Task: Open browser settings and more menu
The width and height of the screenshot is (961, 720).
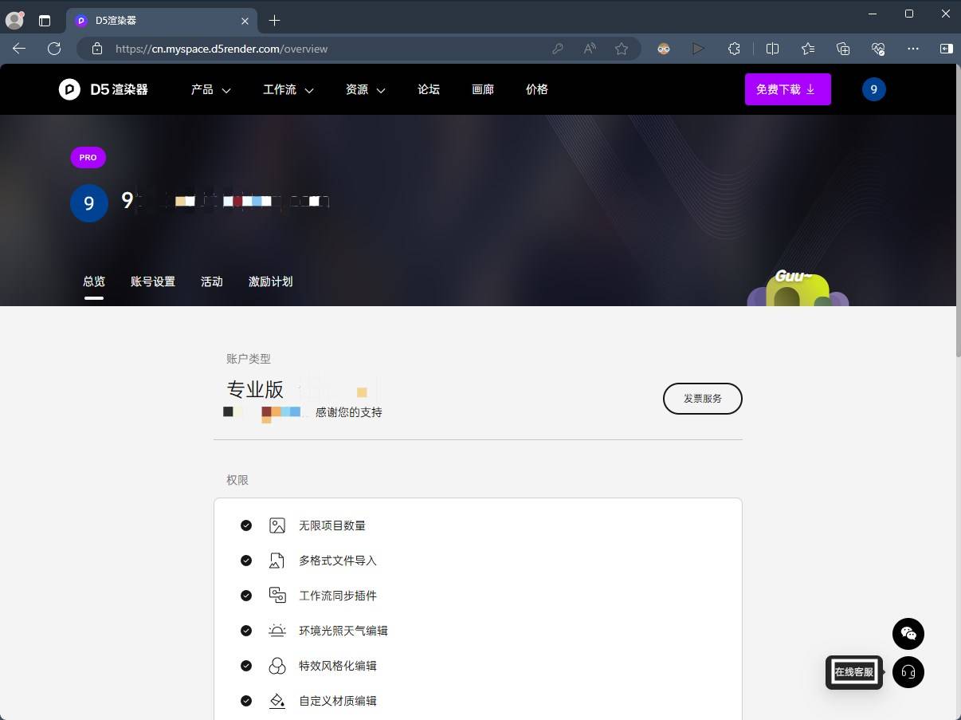Action: pos(913,49)
